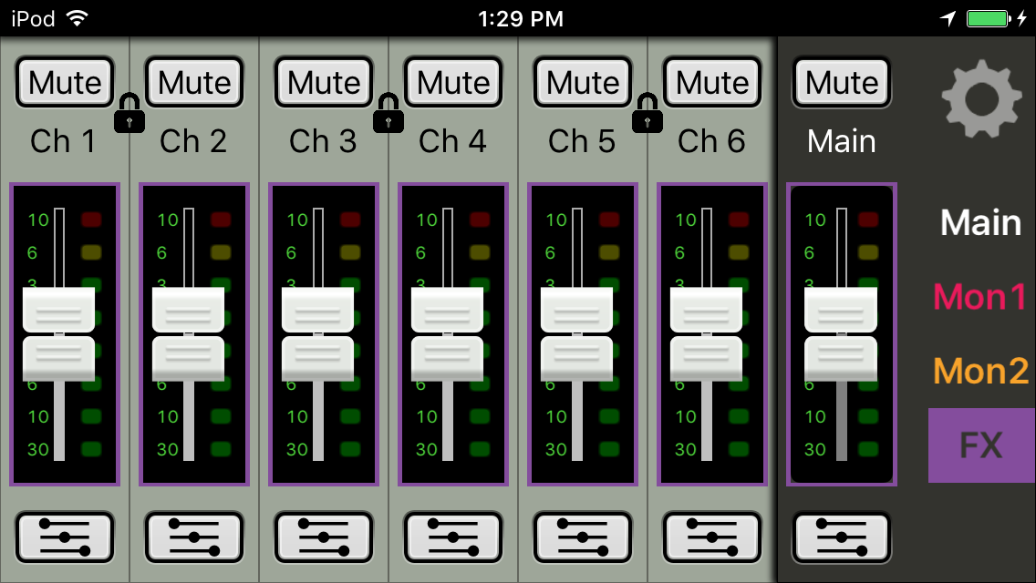
Task: Mute channel Ch 2
Action: click(194, 83)
